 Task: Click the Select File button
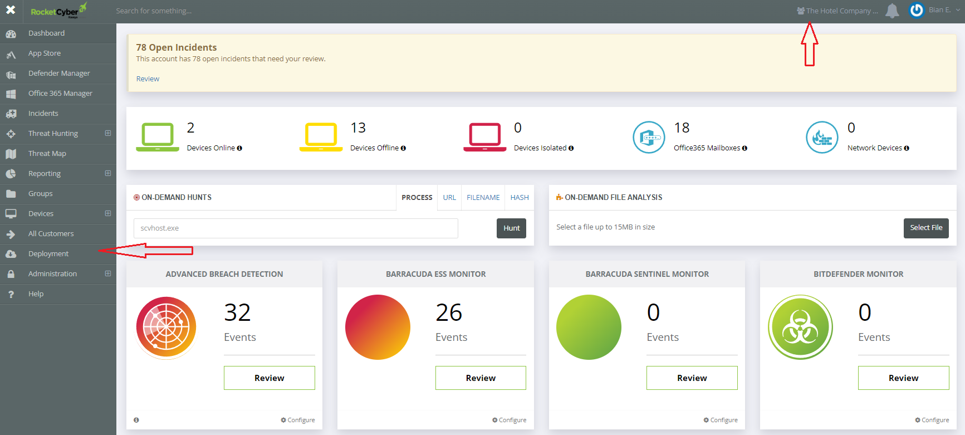tap(925, 228)
